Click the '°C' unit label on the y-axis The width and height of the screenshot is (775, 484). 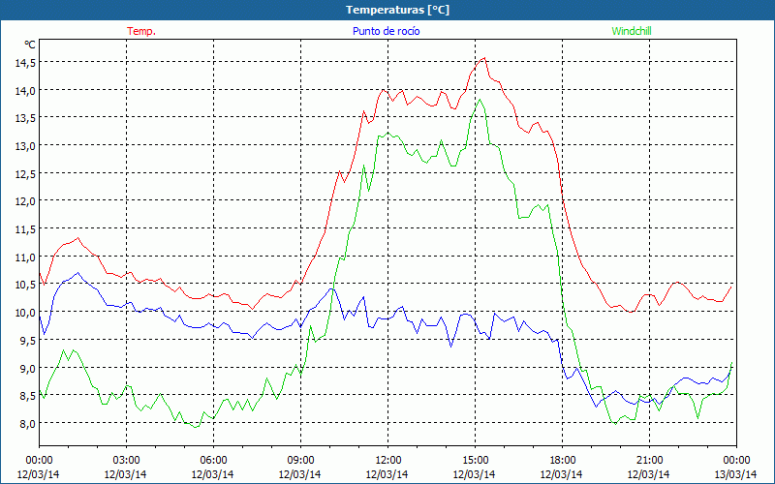coord(30,45)
